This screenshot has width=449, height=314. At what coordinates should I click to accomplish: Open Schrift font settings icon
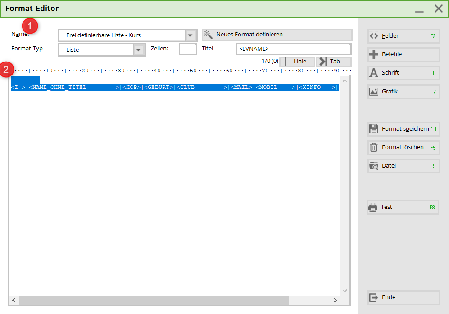374,73
